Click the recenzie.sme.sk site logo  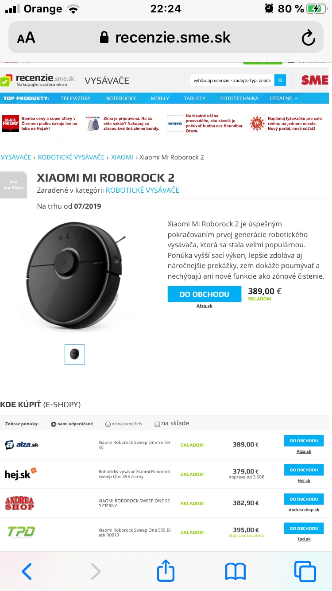[37, 80]
